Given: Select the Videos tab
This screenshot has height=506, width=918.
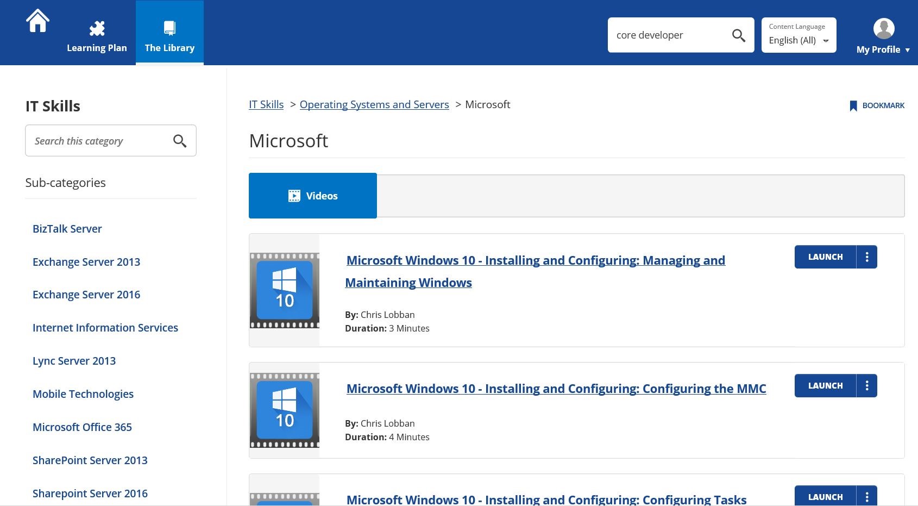Looking at the screenshot, I should tap(313, 196).
